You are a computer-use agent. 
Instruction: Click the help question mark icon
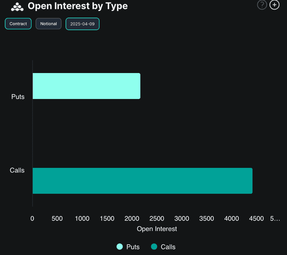[x=262, y=5]
